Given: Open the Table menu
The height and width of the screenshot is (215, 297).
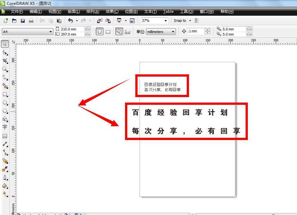Looking at the screenshot, I should 168,12.
